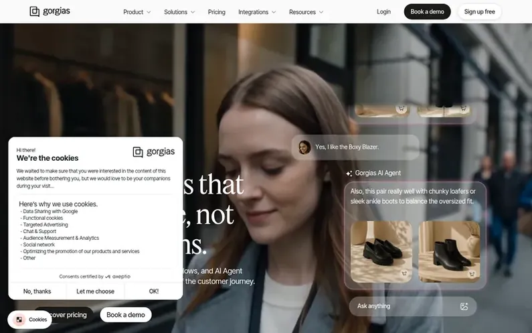Click 'Yes, I like the Boxy Blazer.' message
Image resolution: width=532 pixels, height=333 pixels.
[347, 147]
